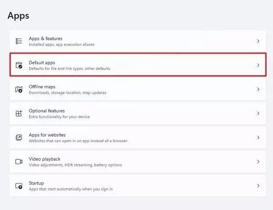The image size is (273, 210).
Task: Click the Video playback camera icon
Action: [19, 162]
